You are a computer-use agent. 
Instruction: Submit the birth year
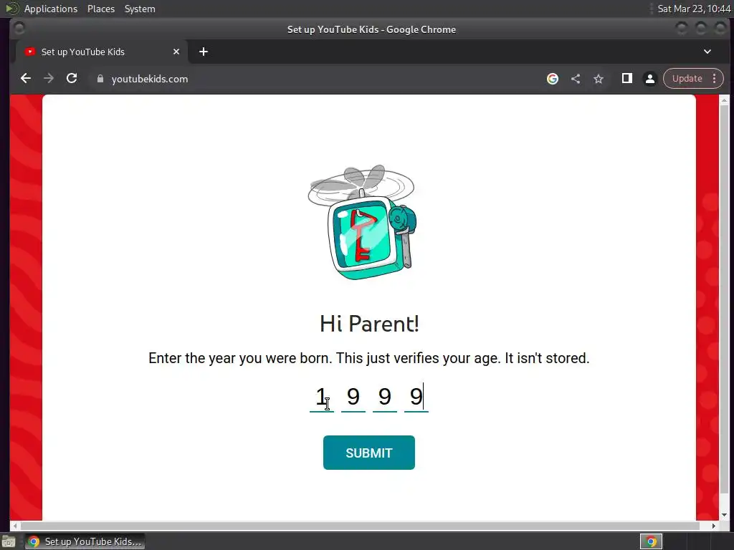pos(369,453)
